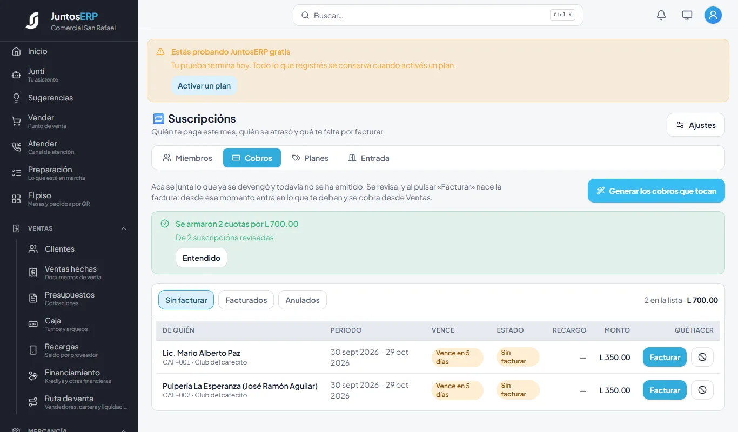Open the user profile avatar
Screen dimensions: 738x432
click(713, 15)
